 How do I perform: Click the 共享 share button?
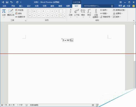click(127, 6)
